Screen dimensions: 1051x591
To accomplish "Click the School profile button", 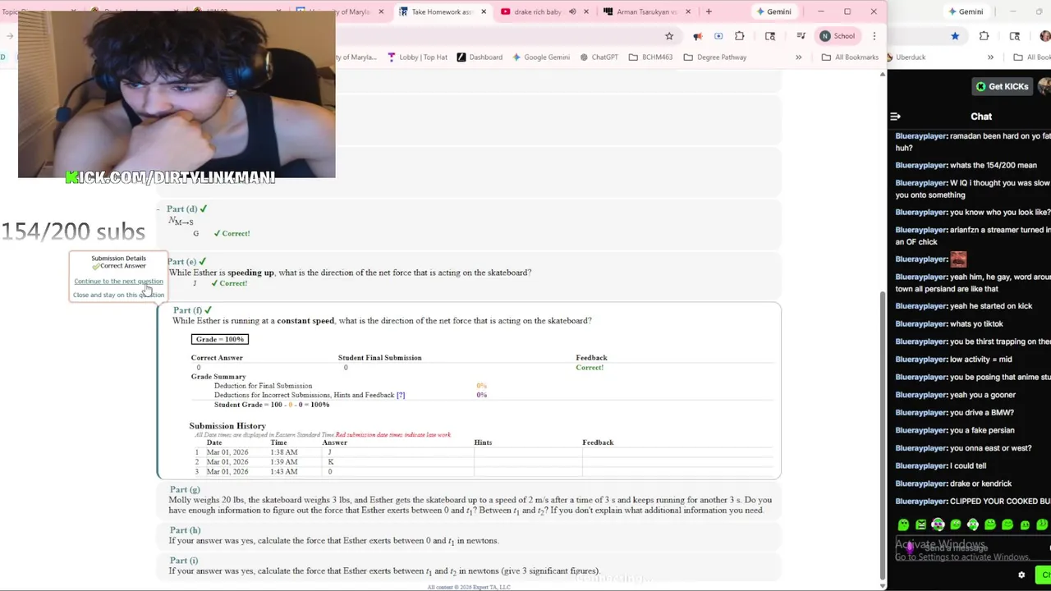I will tap(837, 36).
